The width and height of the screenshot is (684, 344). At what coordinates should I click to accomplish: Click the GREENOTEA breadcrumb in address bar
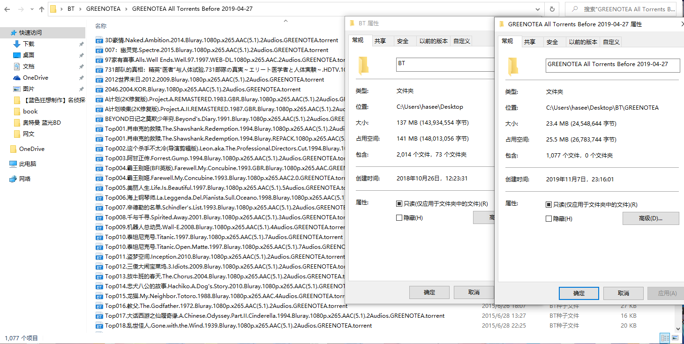point(104,9)
